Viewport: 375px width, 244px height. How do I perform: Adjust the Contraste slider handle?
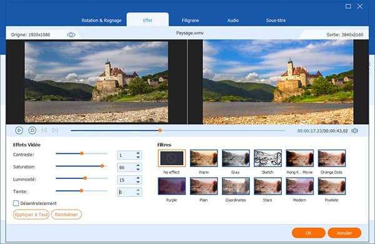tap(82, 153)
